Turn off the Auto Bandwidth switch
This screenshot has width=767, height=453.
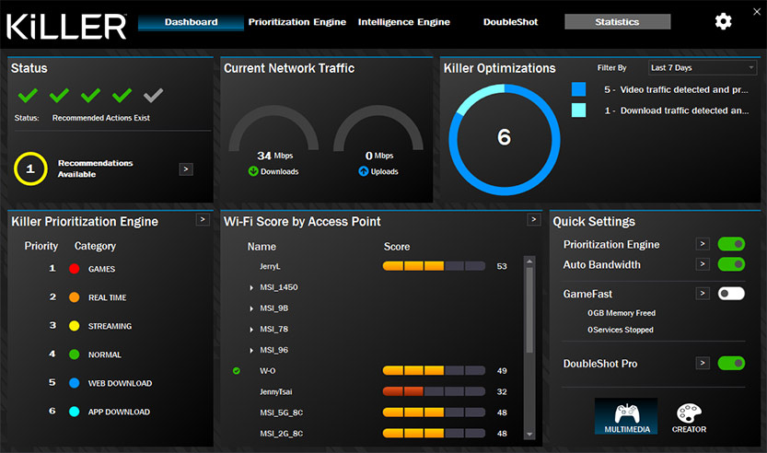(x=731, y=264)
